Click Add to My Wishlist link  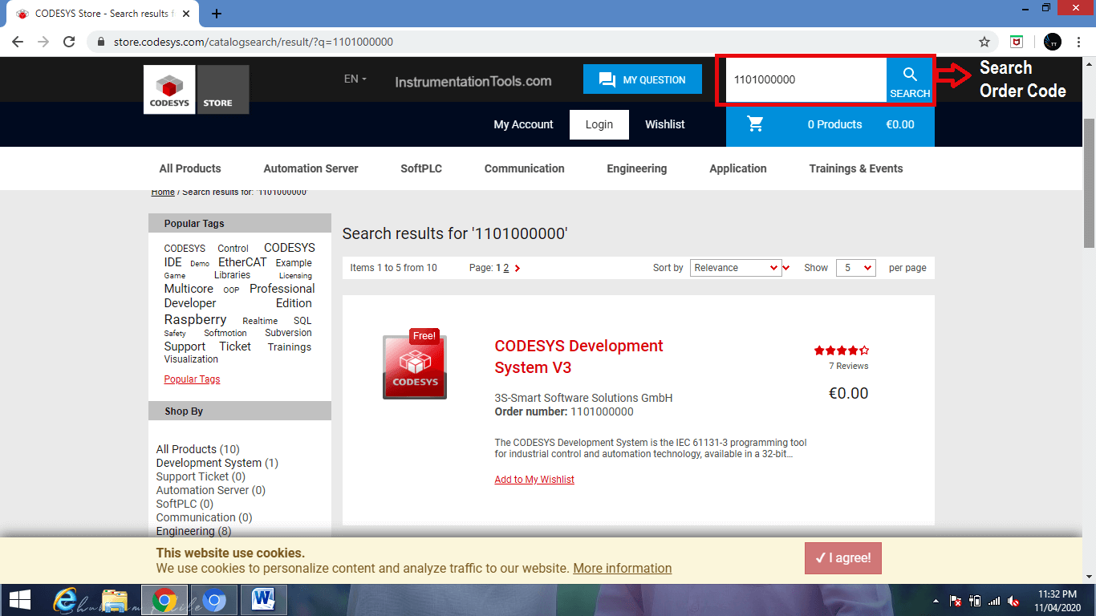point(534,480)
